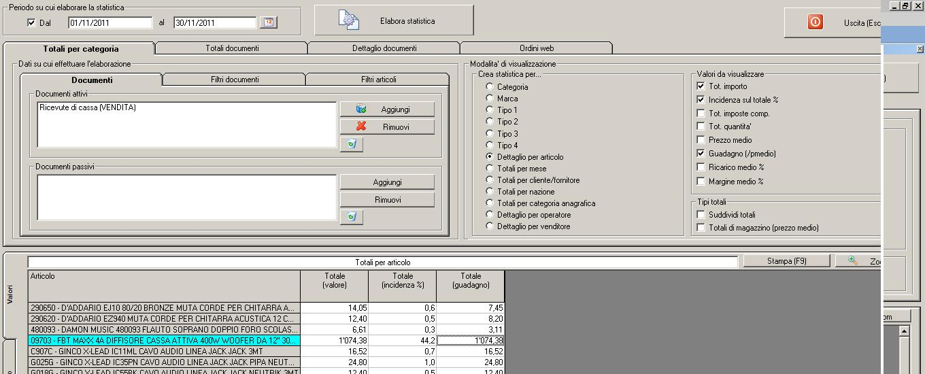Click the recycle bin icon under Documenti passivi
925x374 pixels.
[x=352, y=217]
